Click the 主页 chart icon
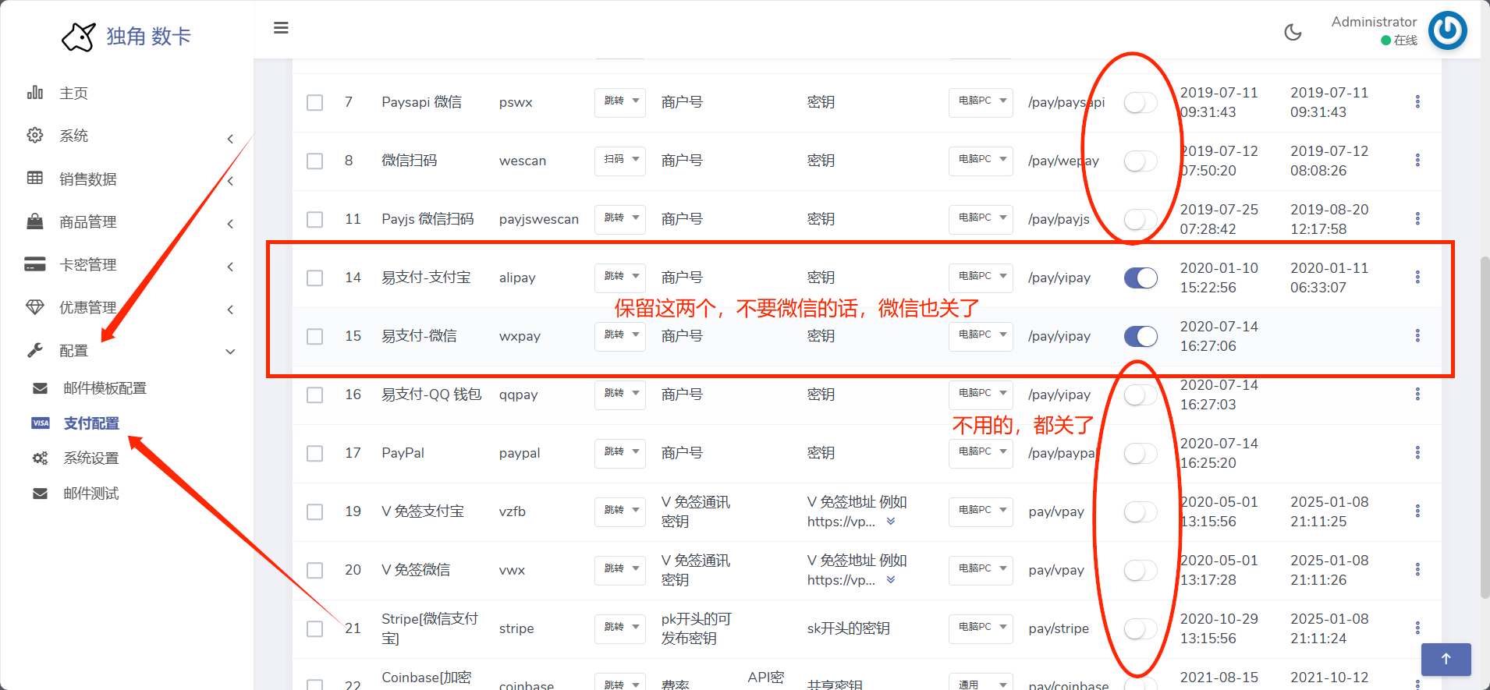Image resolution: width=1490 pixels, height=690 pixels. [35, 93]
